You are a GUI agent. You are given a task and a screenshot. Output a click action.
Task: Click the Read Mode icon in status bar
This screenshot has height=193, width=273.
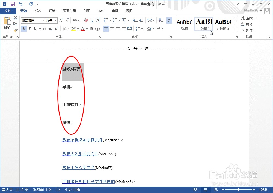195,190
